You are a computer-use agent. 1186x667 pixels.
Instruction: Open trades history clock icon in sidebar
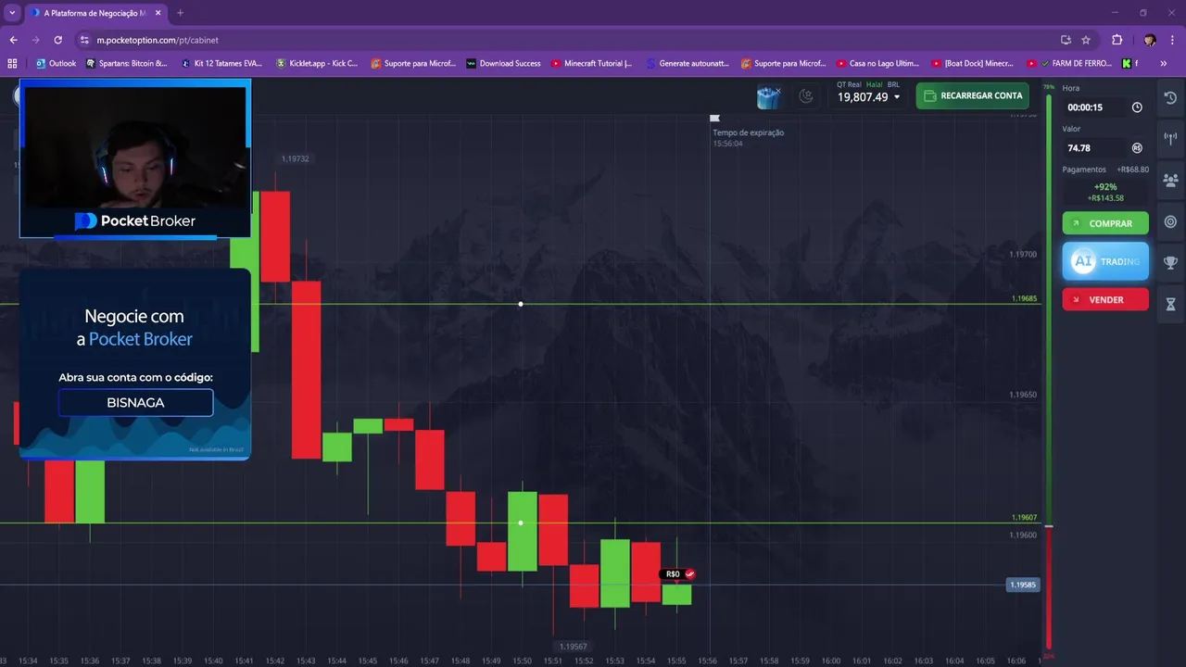(1170, 98)
